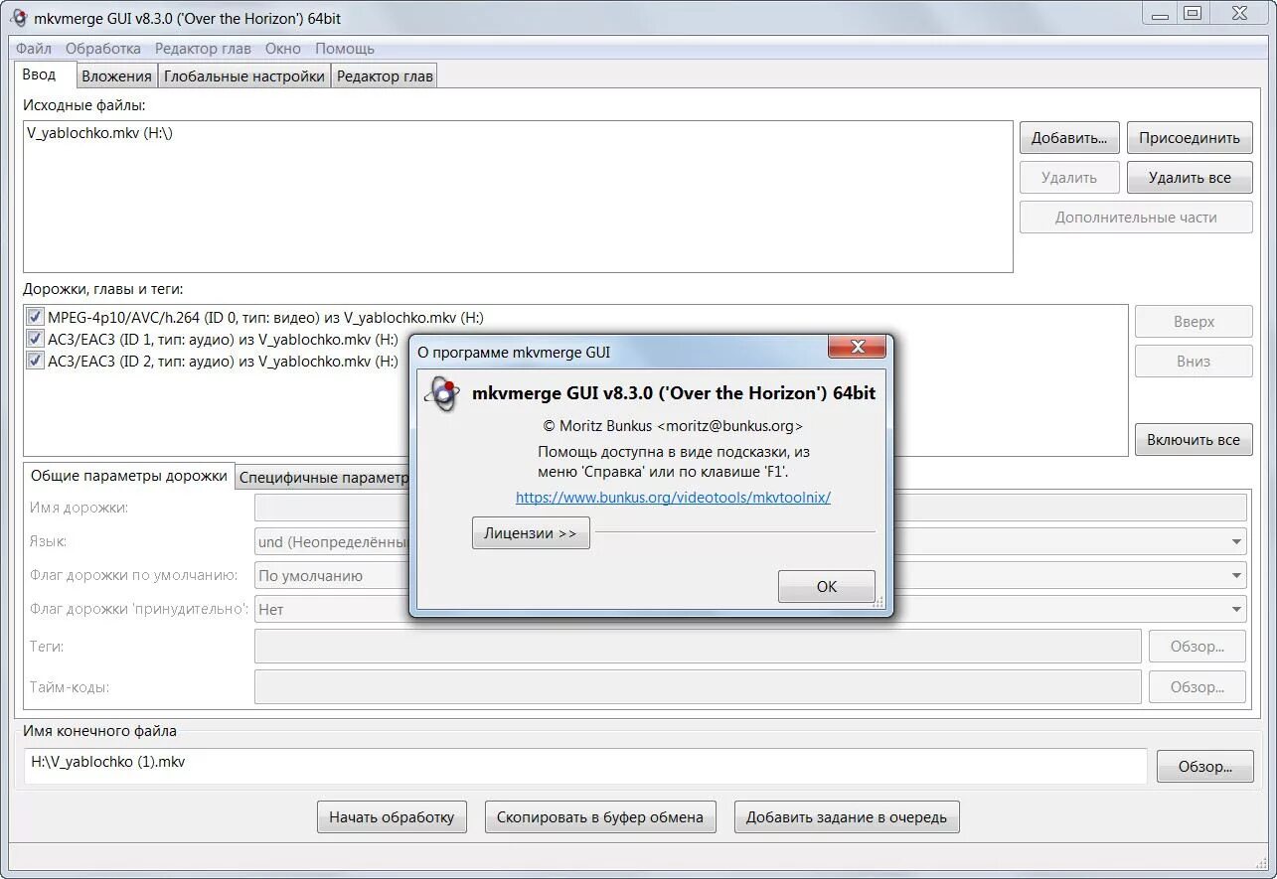
Task: Click OK in the About dialog
Action: [827, 587]
